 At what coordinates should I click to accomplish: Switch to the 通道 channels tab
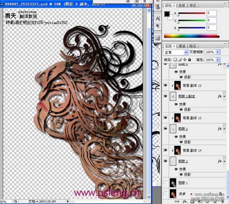tap(182, 46)
